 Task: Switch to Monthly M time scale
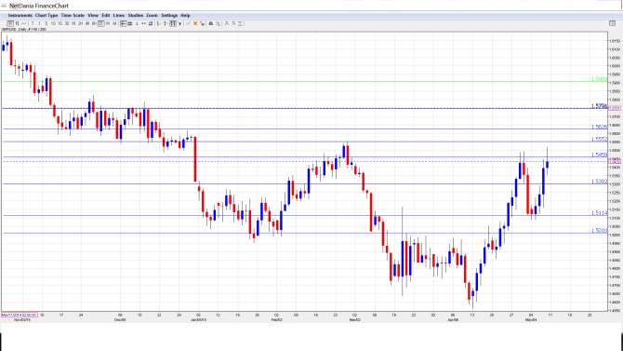coord(114,24)
